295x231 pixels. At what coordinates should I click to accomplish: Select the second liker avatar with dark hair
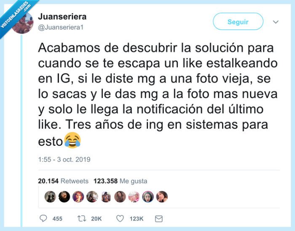[x=64, y=197]
